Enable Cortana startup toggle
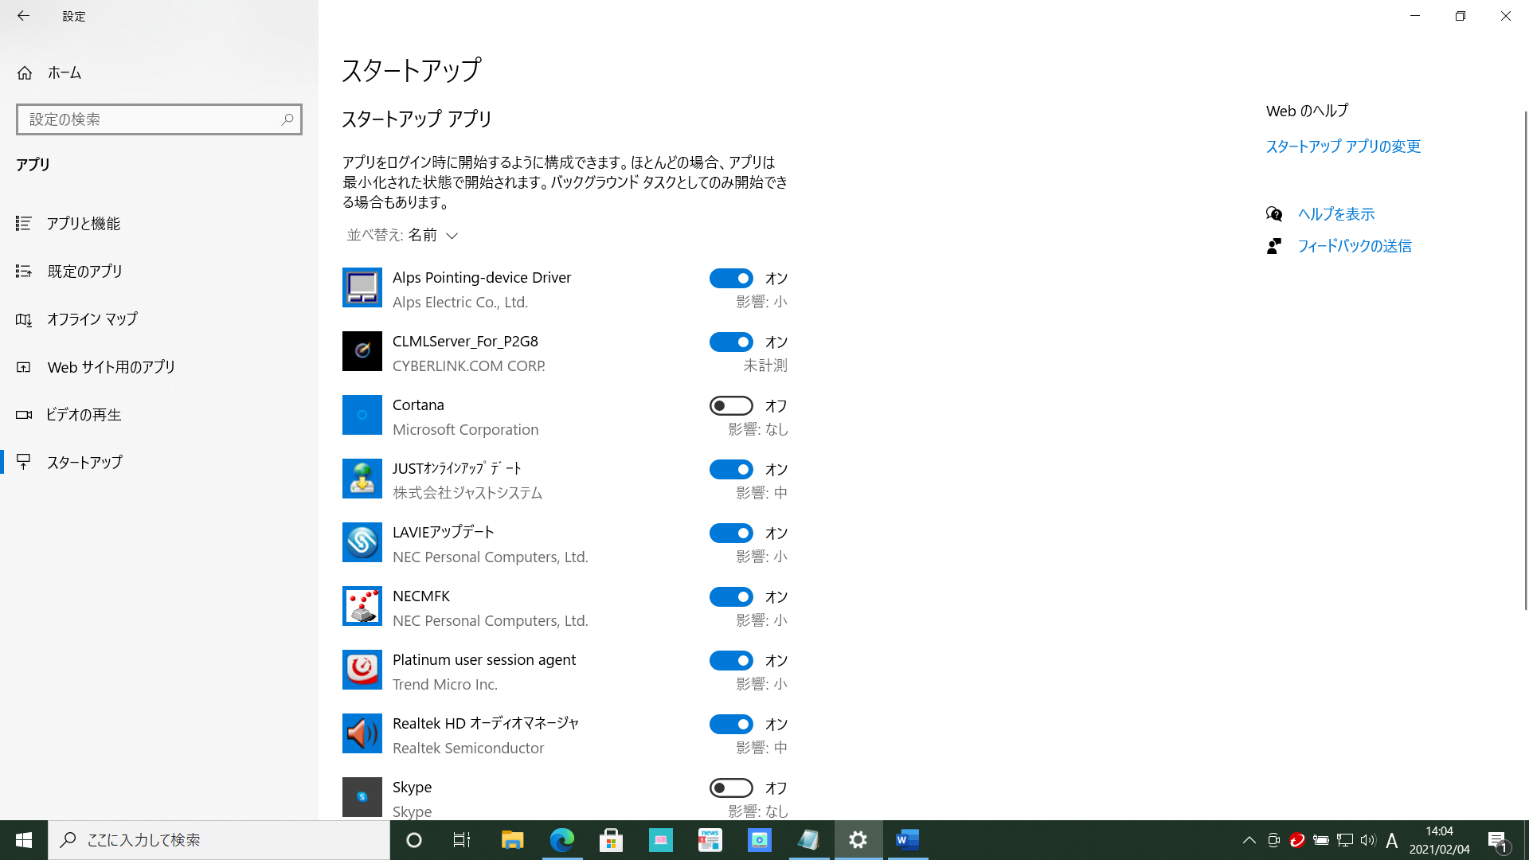Image resolution: width=1529 pixels, height=860 pixels. coord(730,405)
